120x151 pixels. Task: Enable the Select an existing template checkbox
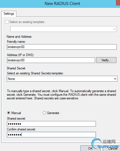pyautogui.click(x=7, y=22)
